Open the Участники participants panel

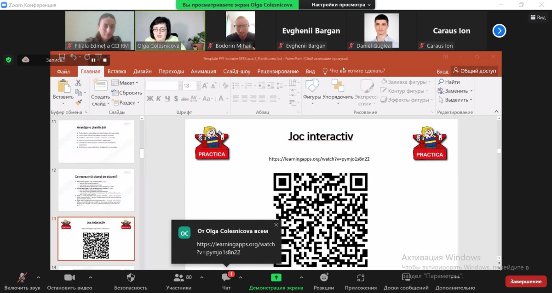(178, 281)
